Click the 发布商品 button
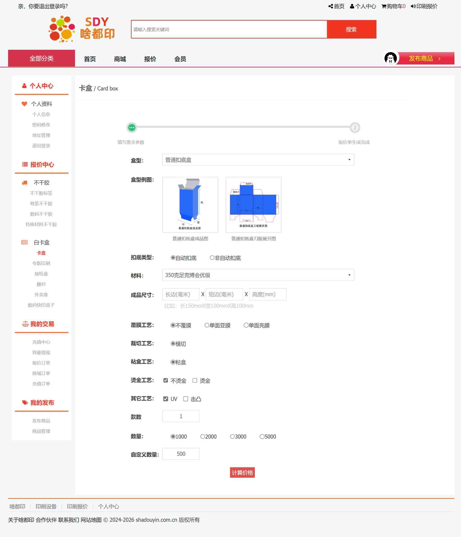Image resolution: width=461 pixels, height=537 pixels. [425, 59]
